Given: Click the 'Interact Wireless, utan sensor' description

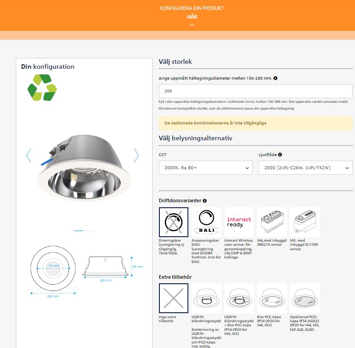Looking at the screenshot, I should click(x=239, y=249).
